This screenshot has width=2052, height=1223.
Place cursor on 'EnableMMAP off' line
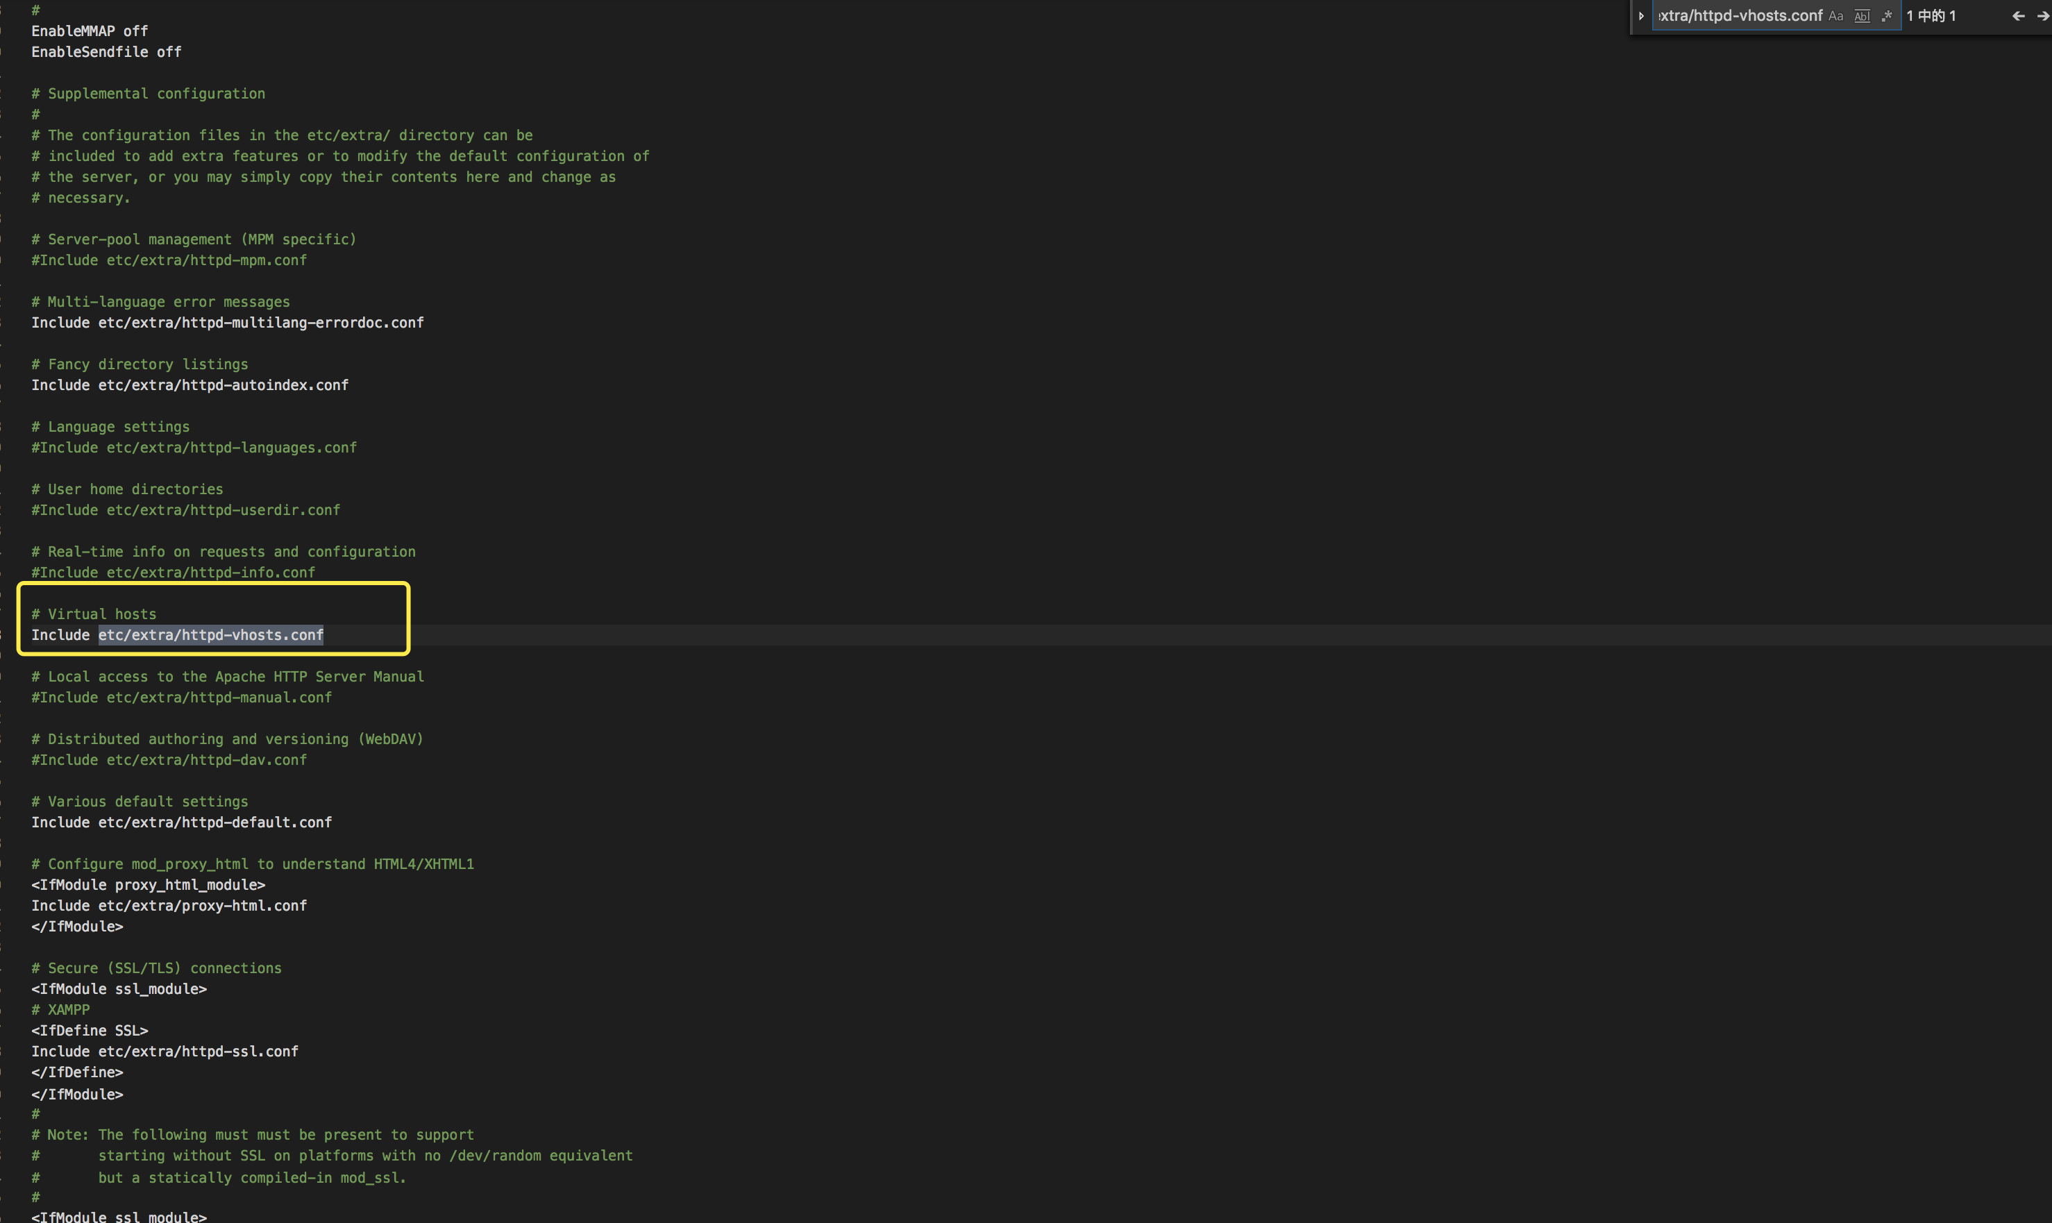click(90, 31)
